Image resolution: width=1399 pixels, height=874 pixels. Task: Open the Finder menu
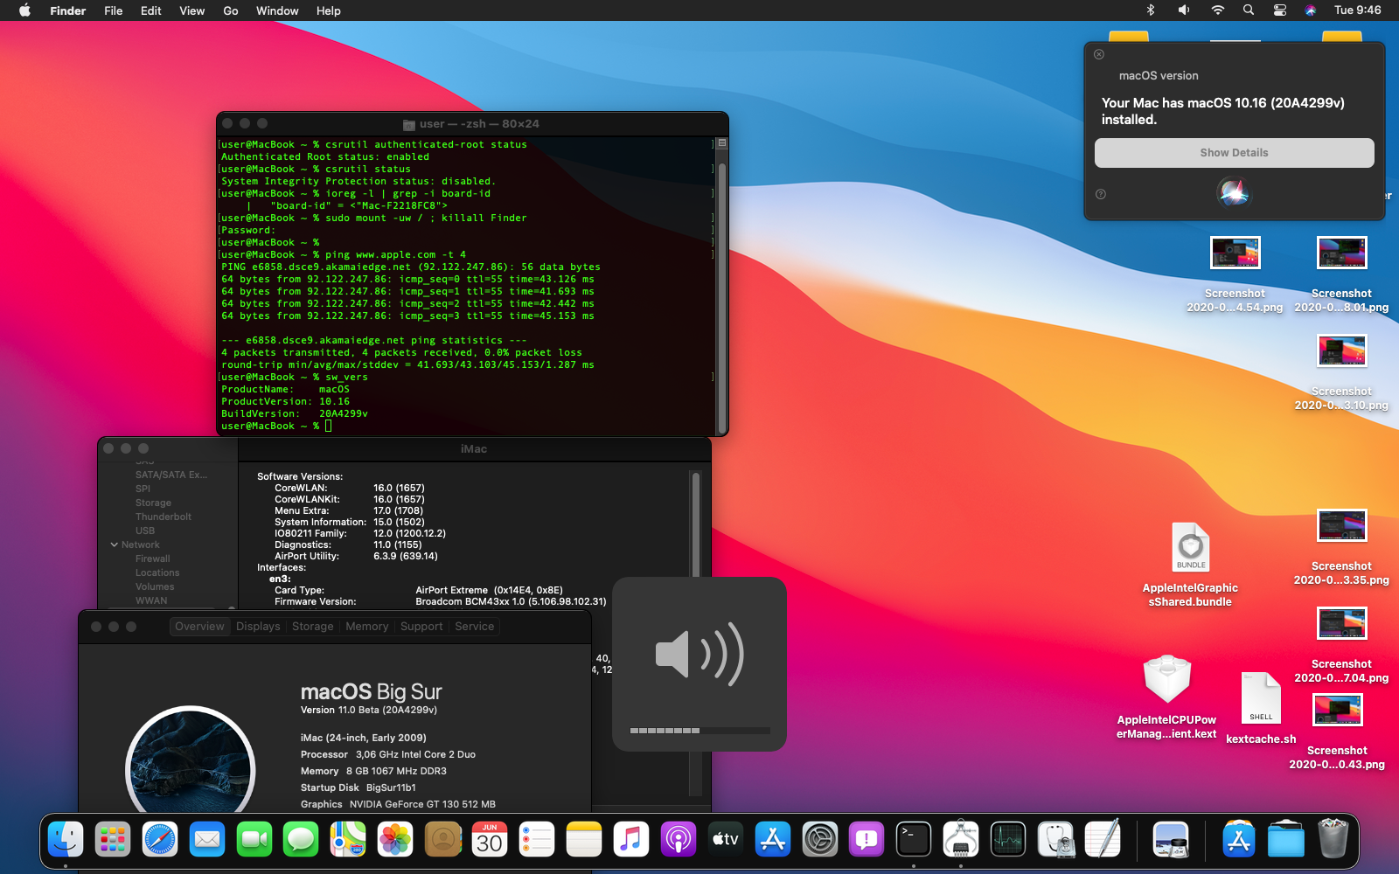[67, 10]
